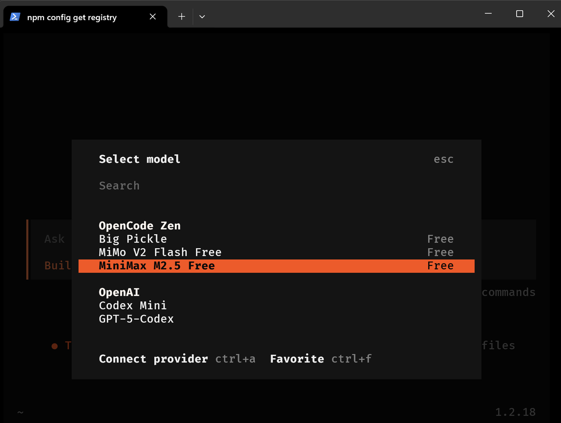Minimize the terminal window
561x423 pixels.
[x=489, y=14]
